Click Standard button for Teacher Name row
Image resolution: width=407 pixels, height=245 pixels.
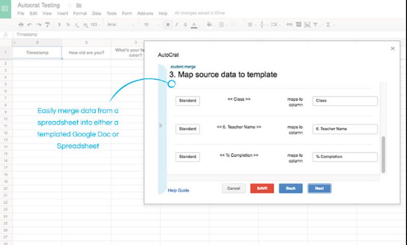click(x=188, y=129)
